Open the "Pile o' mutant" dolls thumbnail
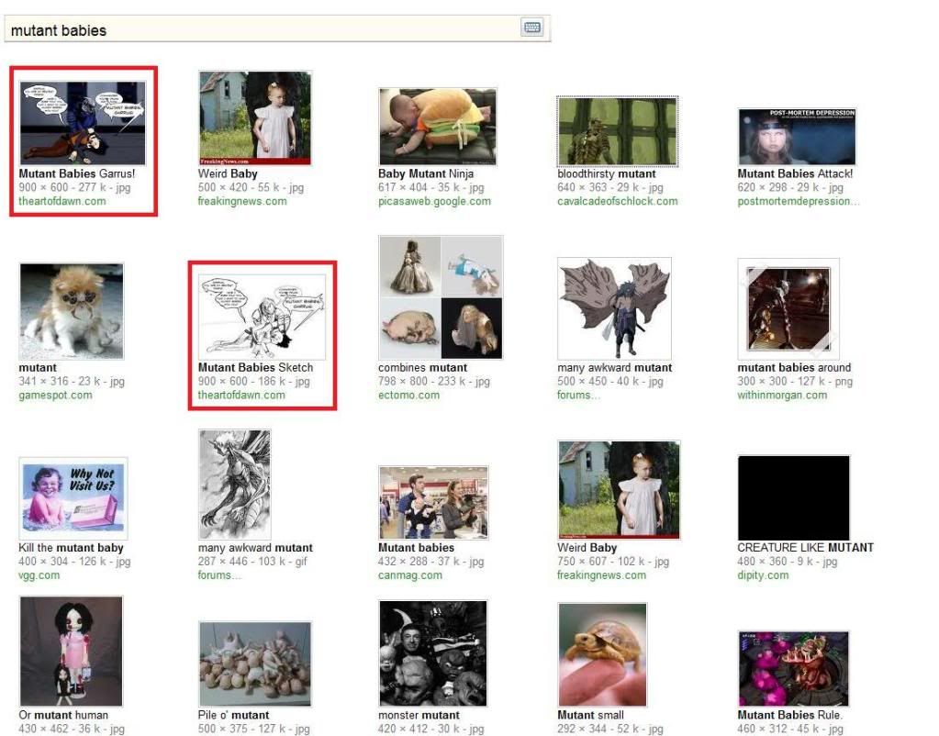The width and height of the screenshot is (939, 736). pyautogui.click(x=255, y=664)
